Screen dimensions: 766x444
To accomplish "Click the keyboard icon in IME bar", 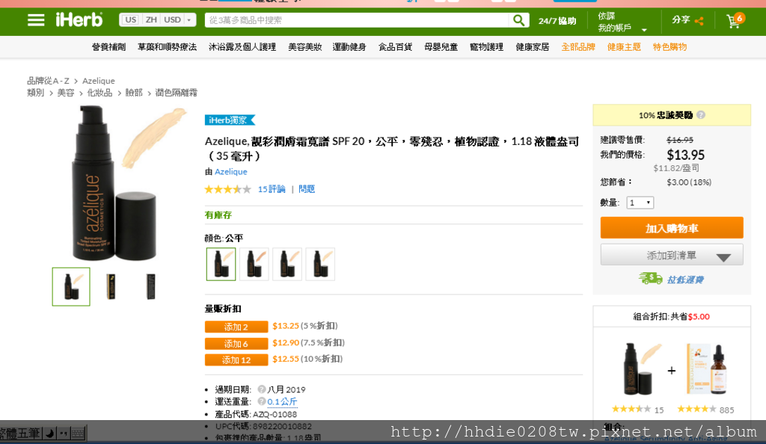I will 78,433.
